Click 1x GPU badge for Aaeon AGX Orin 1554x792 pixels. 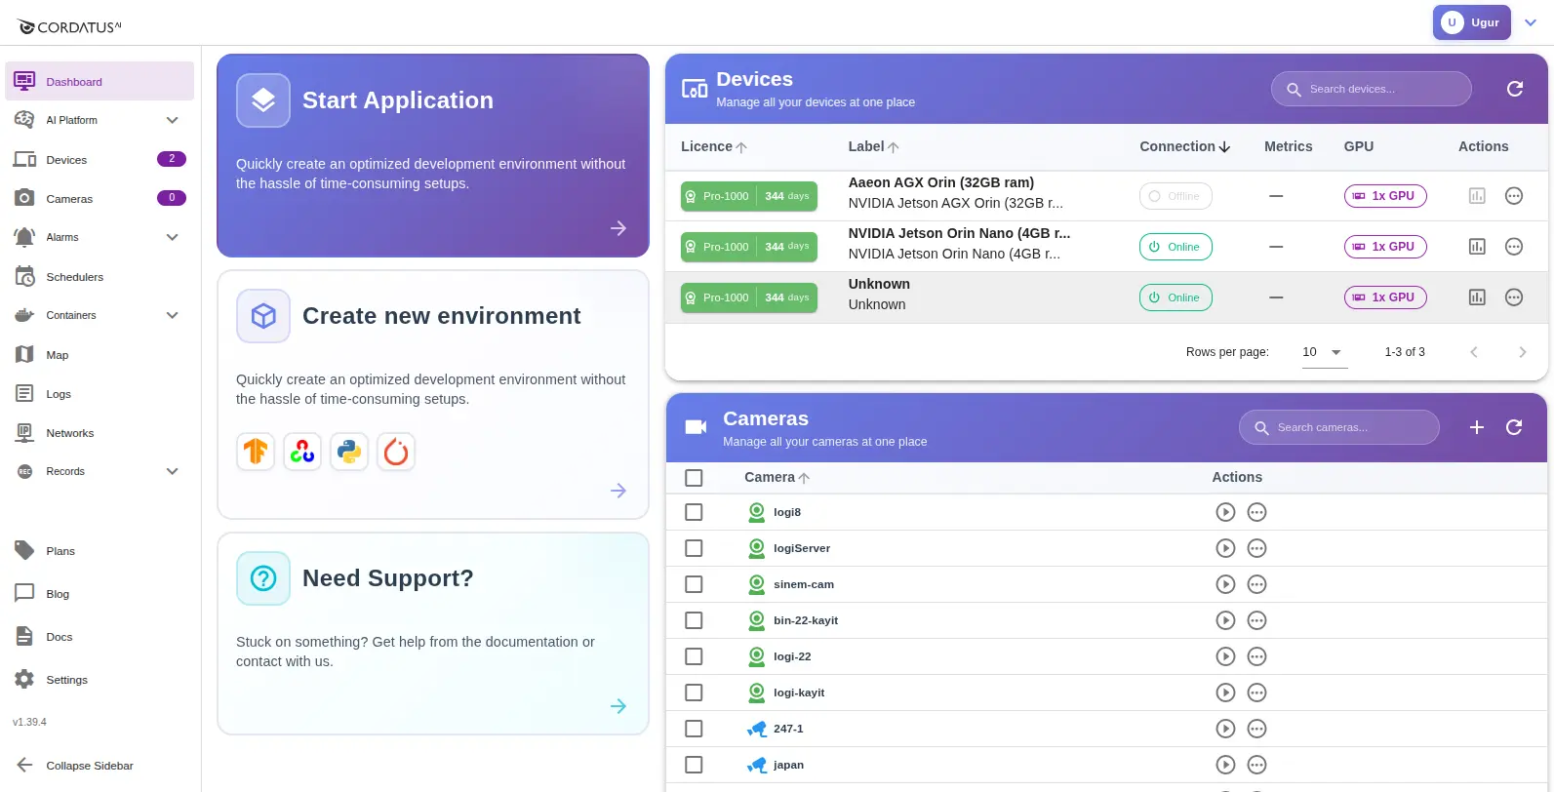tap(1385, 196)
